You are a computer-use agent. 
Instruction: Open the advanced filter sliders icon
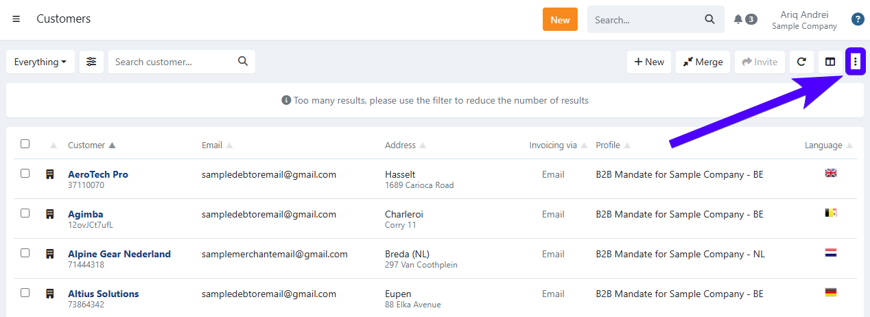[x=91, y=62]
